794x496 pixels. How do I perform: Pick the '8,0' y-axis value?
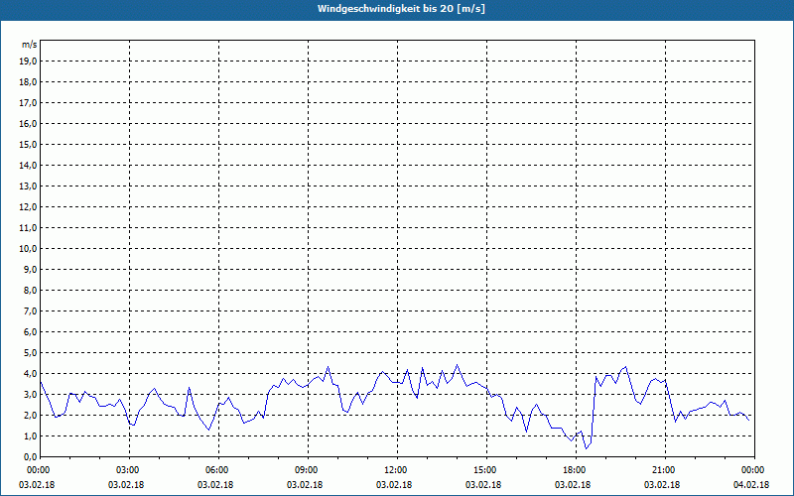31,290
